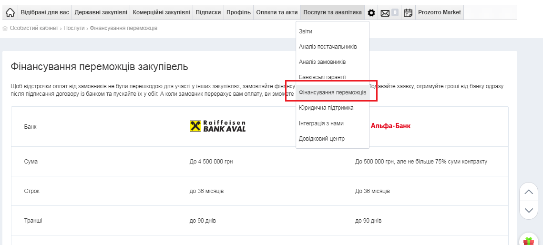The height and width of the screenshot is (245, 543).
Task: Click the Альфа-Банк logo
Action: coord(390,126)
